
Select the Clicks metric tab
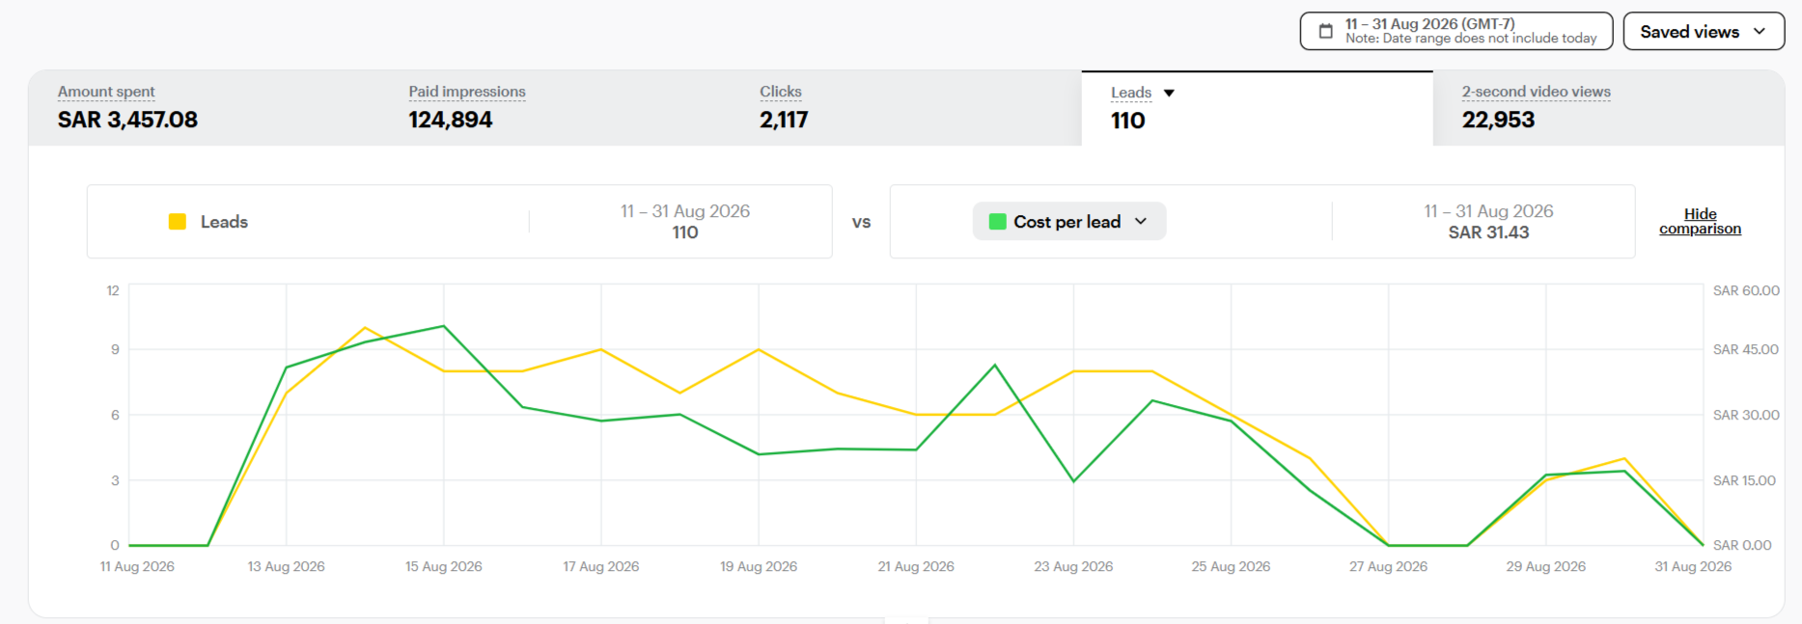pyautogui.click(x=906, y=108)
